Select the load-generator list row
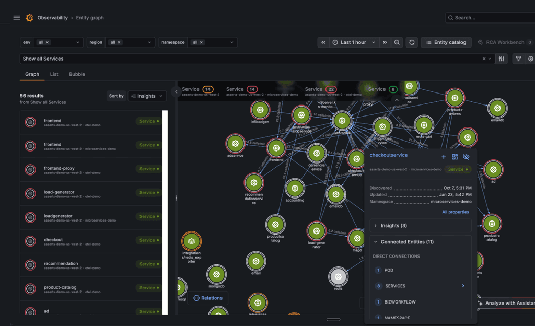 [91, 193]
